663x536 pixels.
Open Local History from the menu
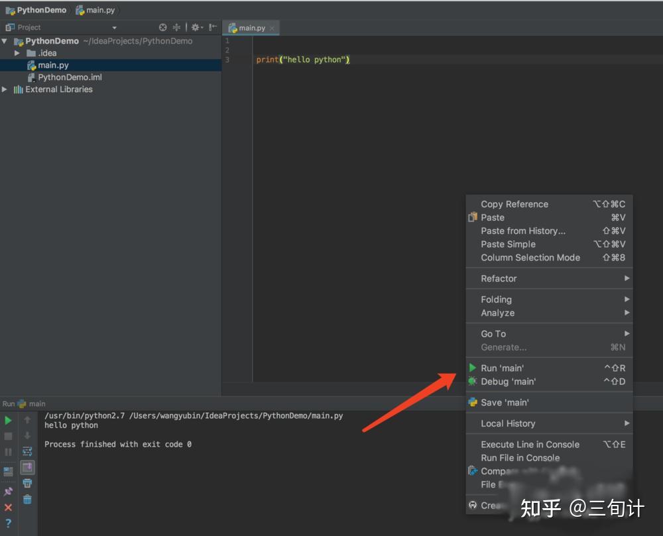tap(506, 423)
